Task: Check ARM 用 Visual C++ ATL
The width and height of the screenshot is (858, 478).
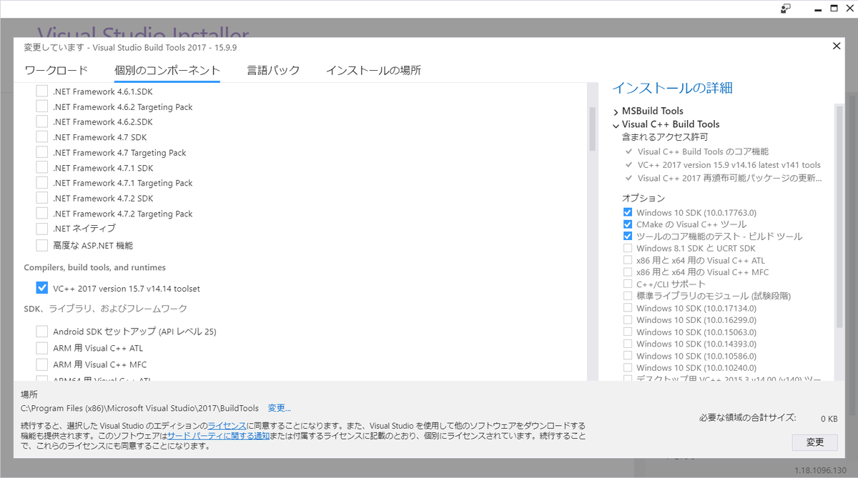Action: [41, 347]
